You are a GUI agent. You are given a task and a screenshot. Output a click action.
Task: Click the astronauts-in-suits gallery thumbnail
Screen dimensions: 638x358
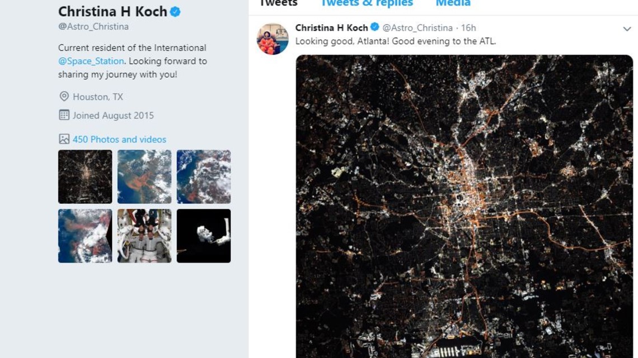coord(144,236)
